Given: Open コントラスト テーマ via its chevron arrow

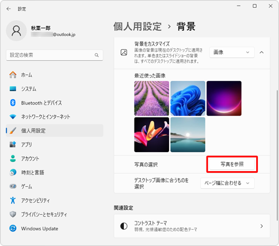Looking at the screenshot, I should click(x=262, y=226).
